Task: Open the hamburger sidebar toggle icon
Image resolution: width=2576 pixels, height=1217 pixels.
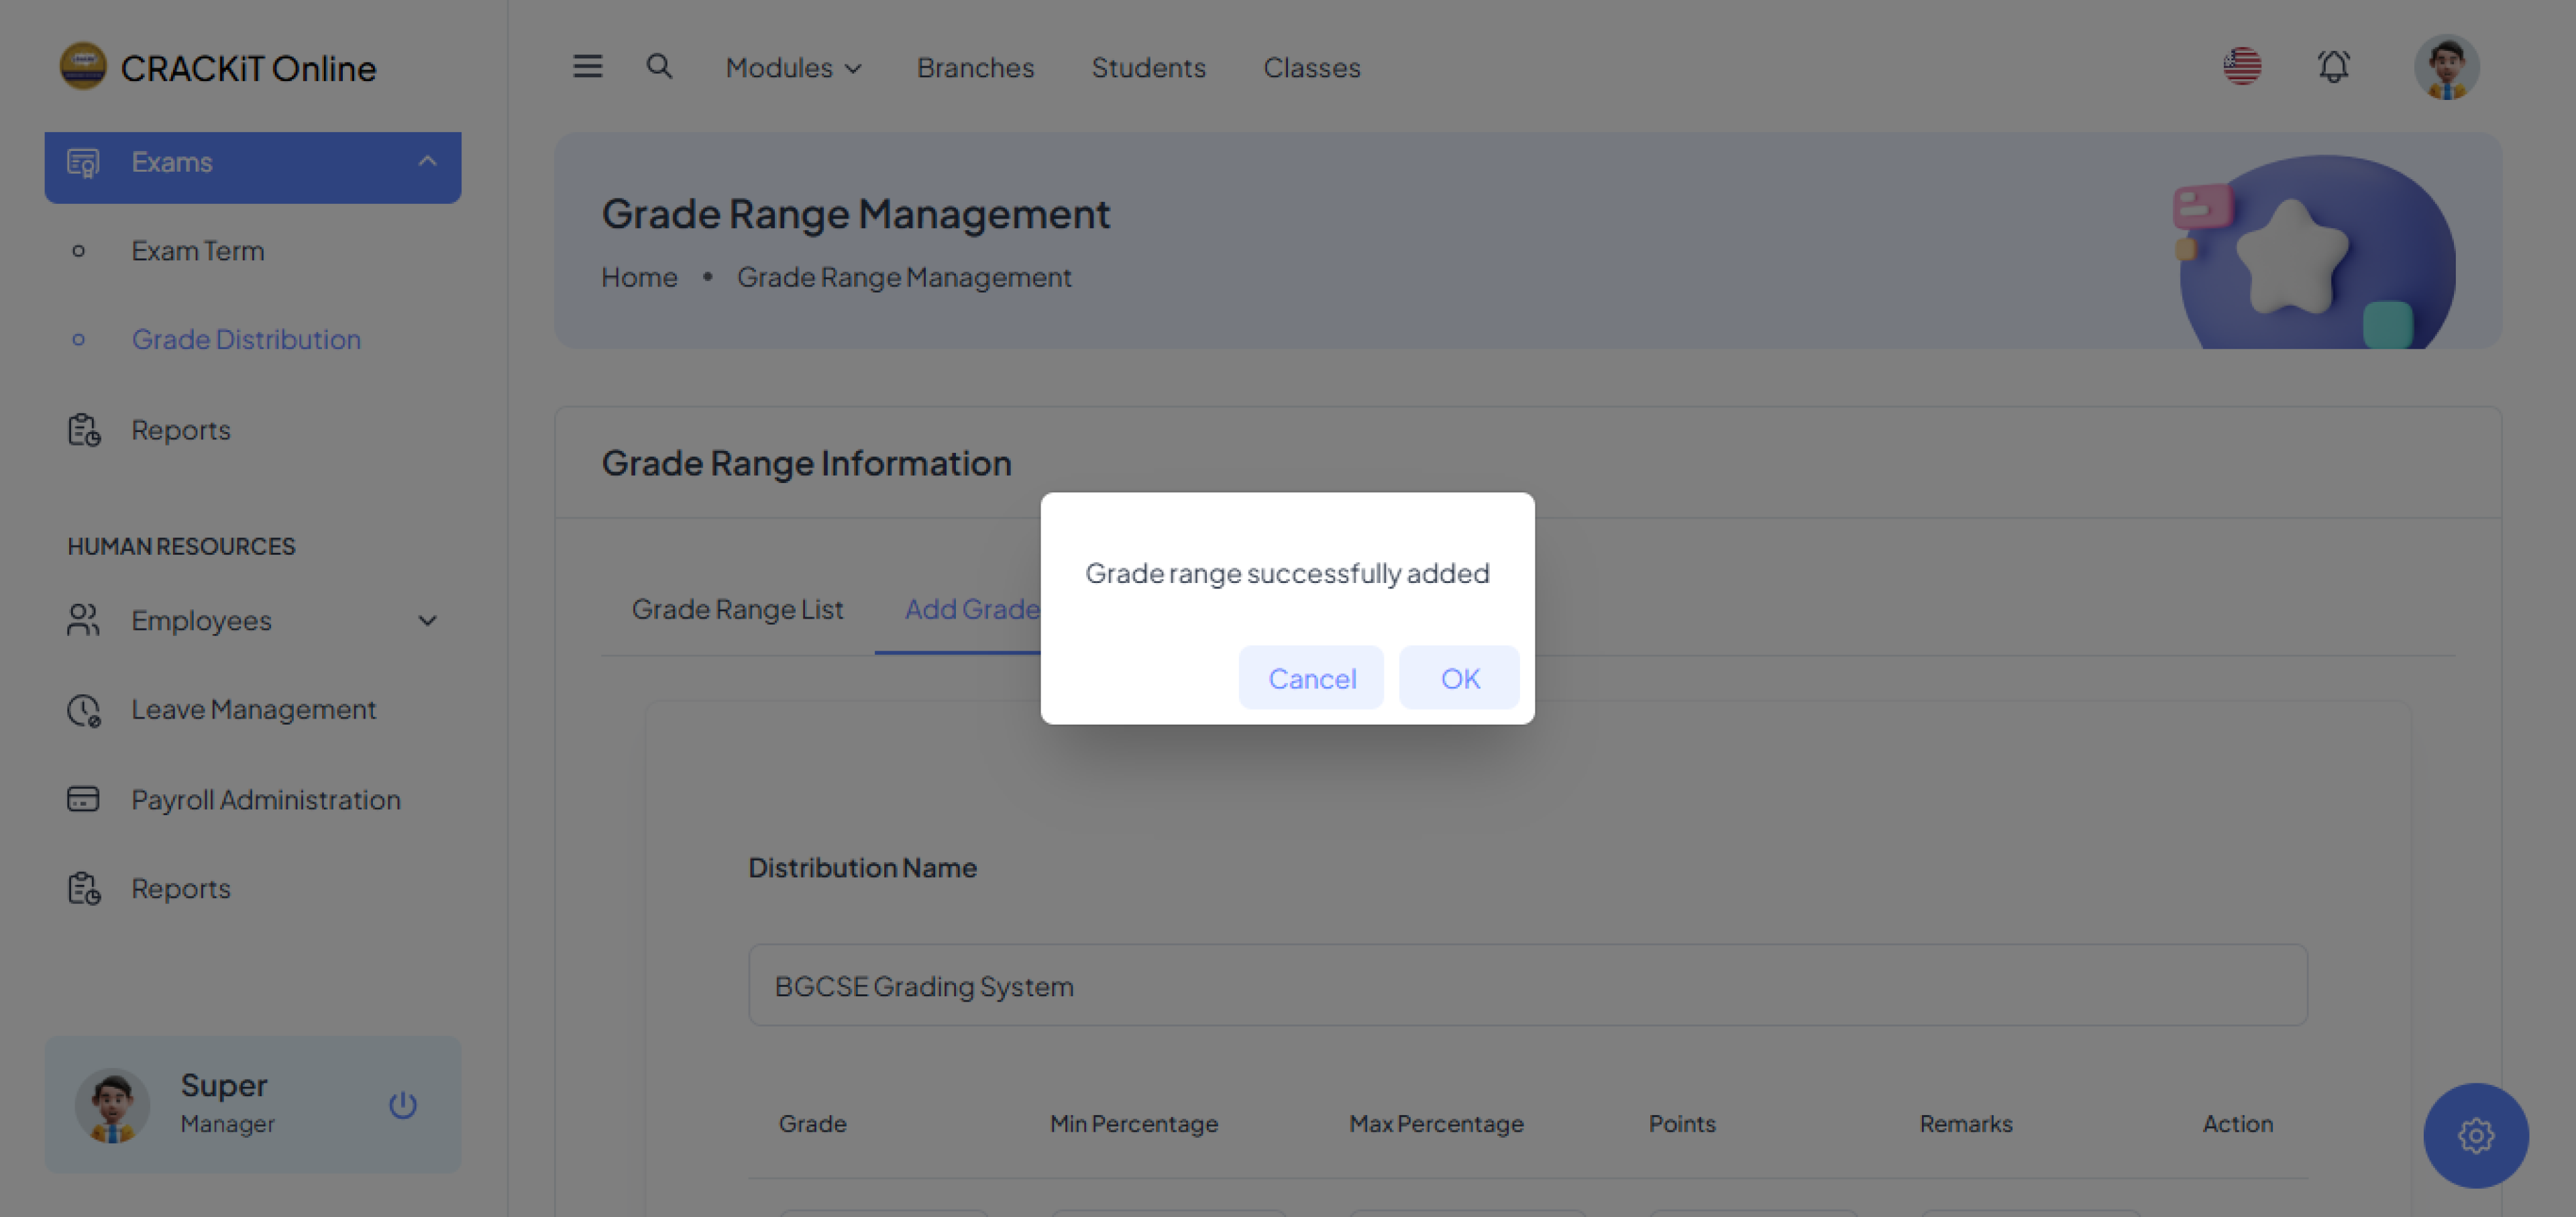Action: 587,67
